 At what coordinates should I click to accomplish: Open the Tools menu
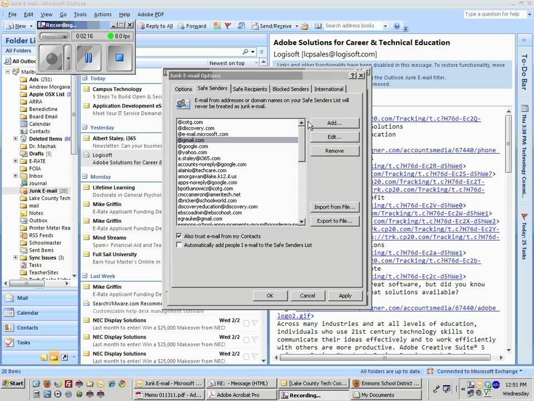click(x=80, y=14)
